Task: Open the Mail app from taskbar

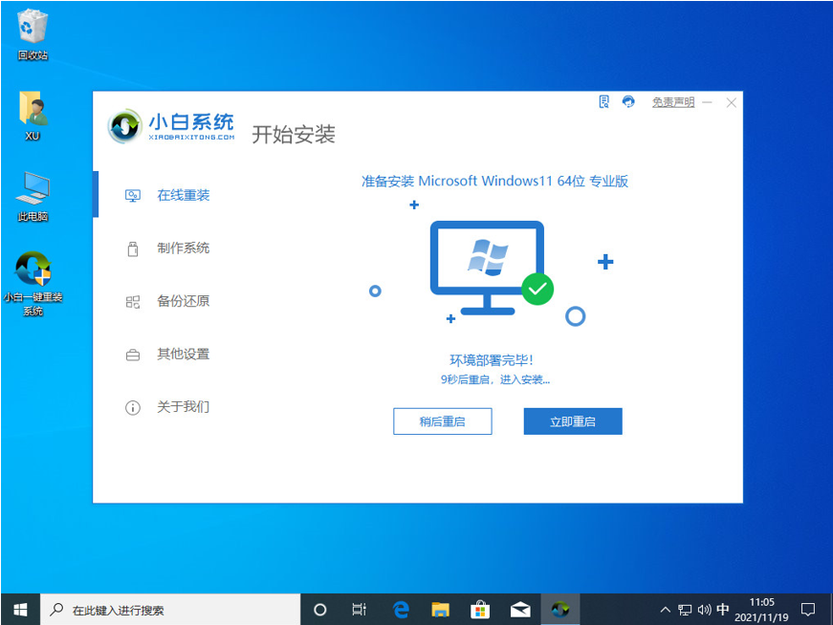Action: [519, 609]
